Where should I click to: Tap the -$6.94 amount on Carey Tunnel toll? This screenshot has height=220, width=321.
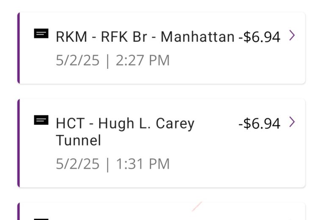(x=259, y=124)
